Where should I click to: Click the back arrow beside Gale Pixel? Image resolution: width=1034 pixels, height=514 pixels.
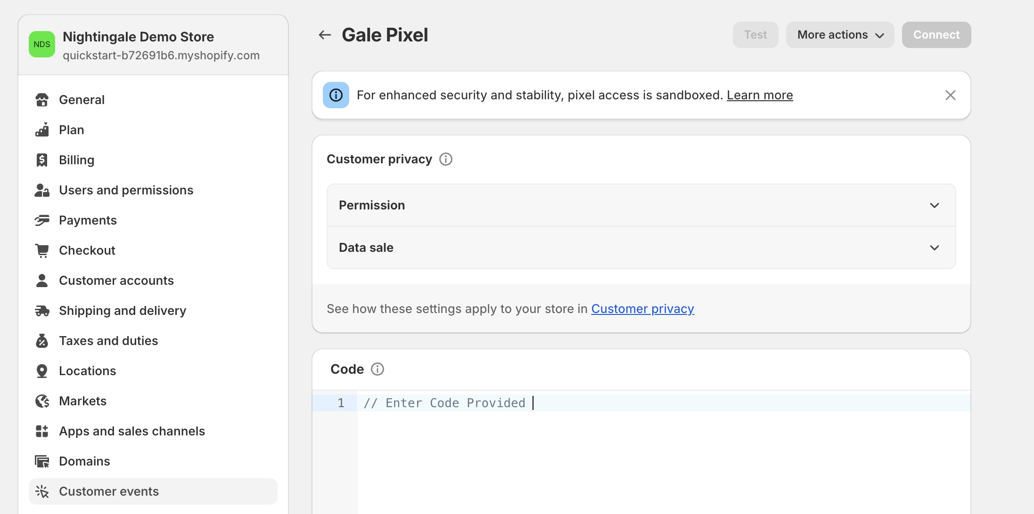pos(325,35)
